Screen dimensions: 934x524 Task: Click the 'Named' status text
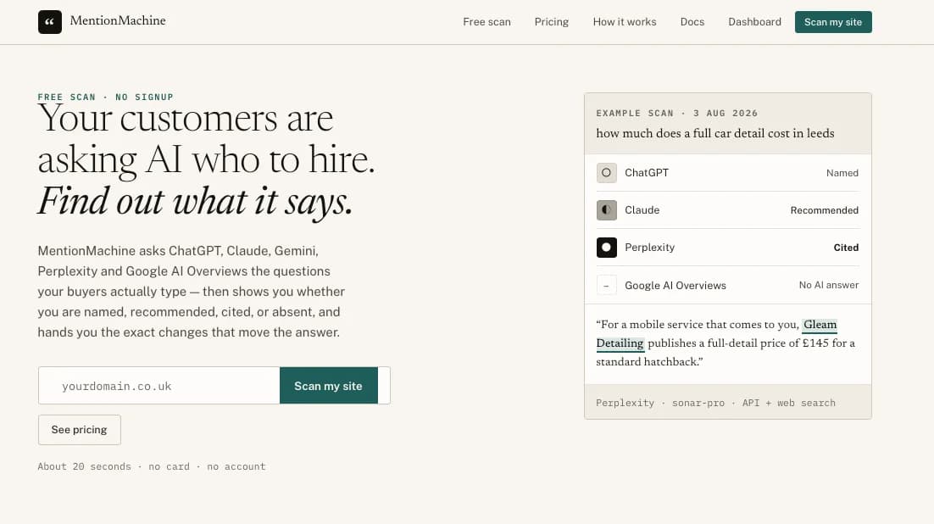842,173
